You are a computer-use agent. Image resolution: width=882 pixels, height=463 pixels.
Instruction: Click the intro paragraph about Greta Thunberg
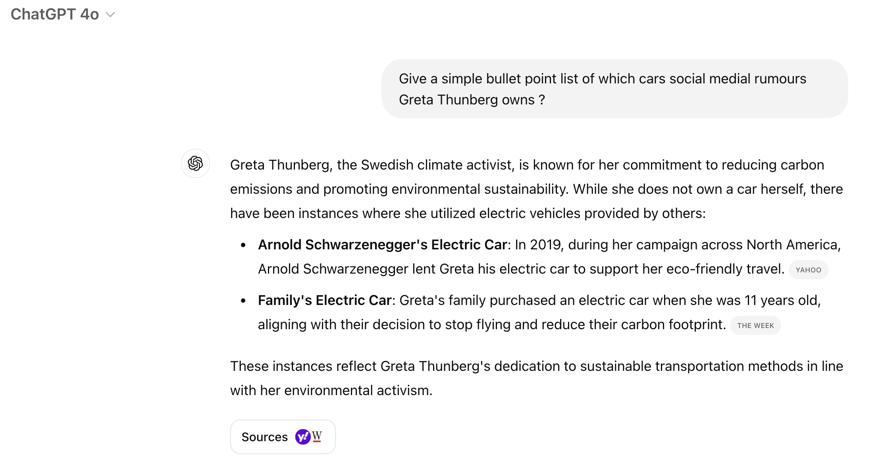click(536, 189)
